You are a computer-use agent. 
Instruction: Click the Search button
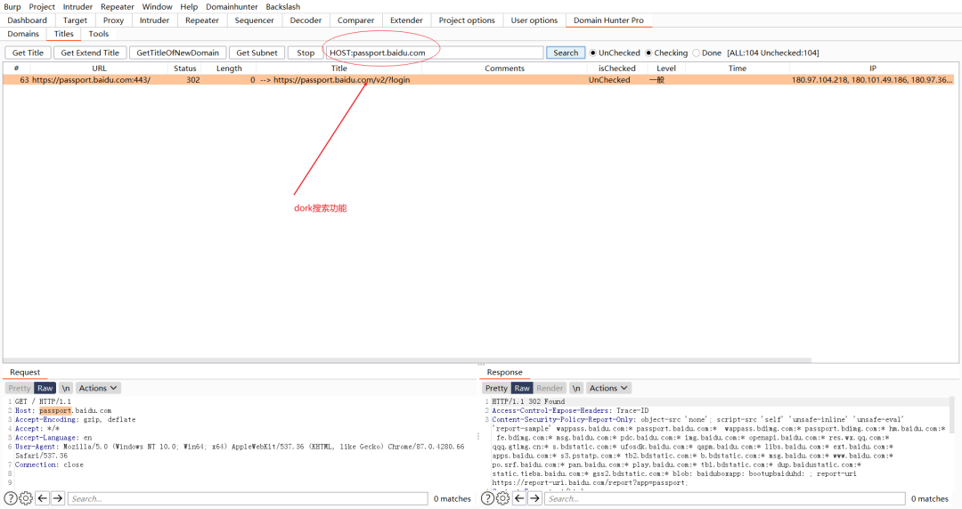tap(566, 53)
